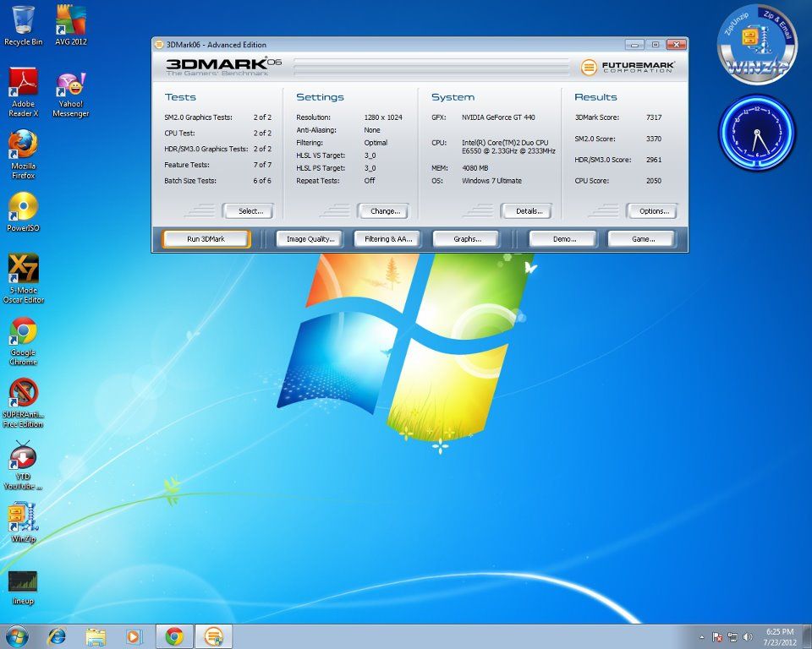The width and height of the screenshot is (812, 649).
Task: Open the volume speaker tray icon
Action: 747,637
